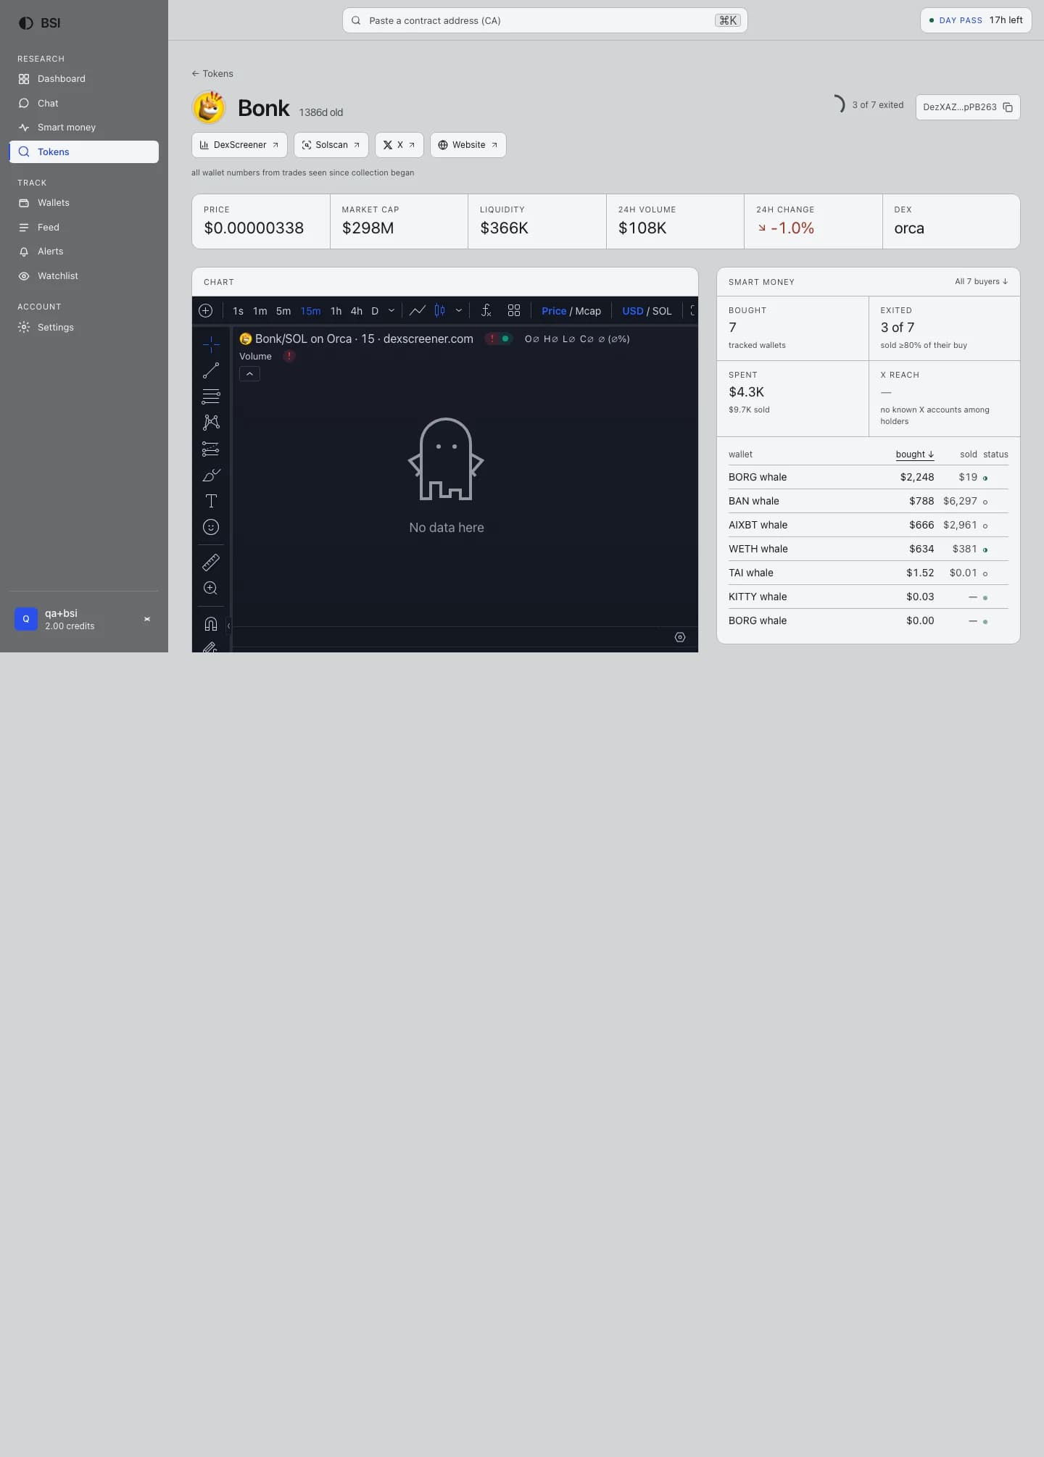Image resolution: width=1044 pixels, height=1457 pixels.
Task: Open All 7 buyers list
Action: tap(981, 281)
